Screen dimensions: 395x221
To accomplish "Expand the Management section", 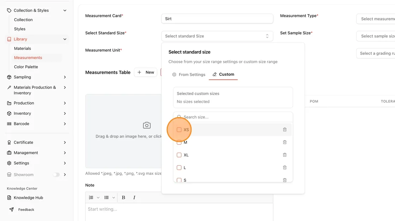I will point(65,153).
